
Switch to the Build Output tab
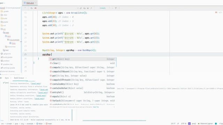point(19,78)
